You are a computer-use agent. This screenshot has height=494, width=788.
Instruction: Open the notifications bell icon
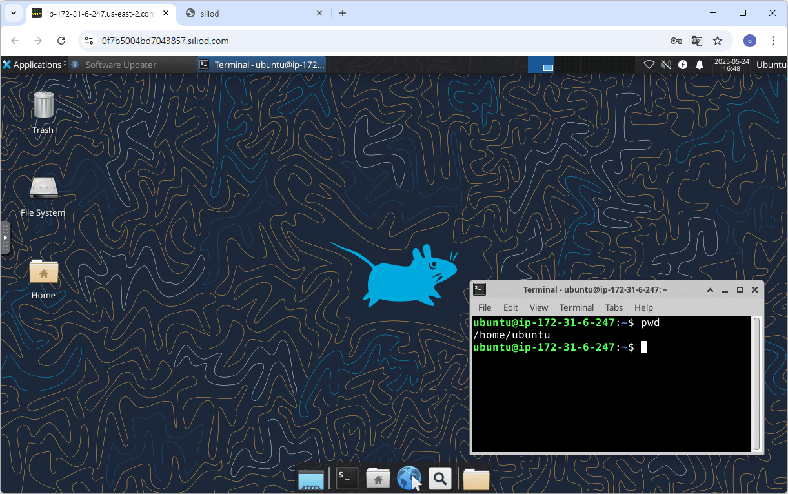click(700, 65)
